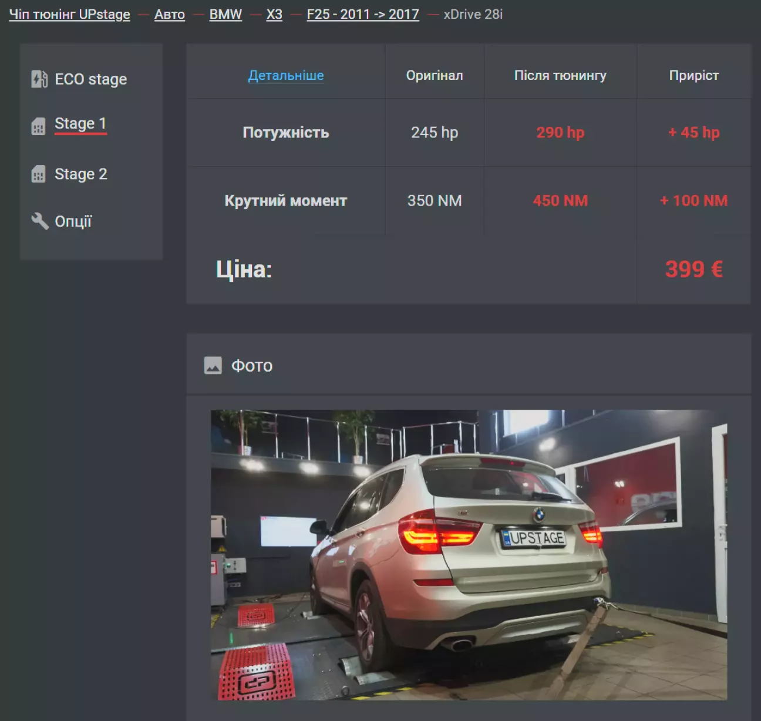Select the Stage 1 menu item
This screenshot has height=721, width=761.
tap(80, 124)
